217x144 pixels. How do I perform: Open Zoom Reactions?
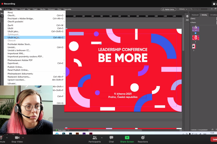click(143, 139)
